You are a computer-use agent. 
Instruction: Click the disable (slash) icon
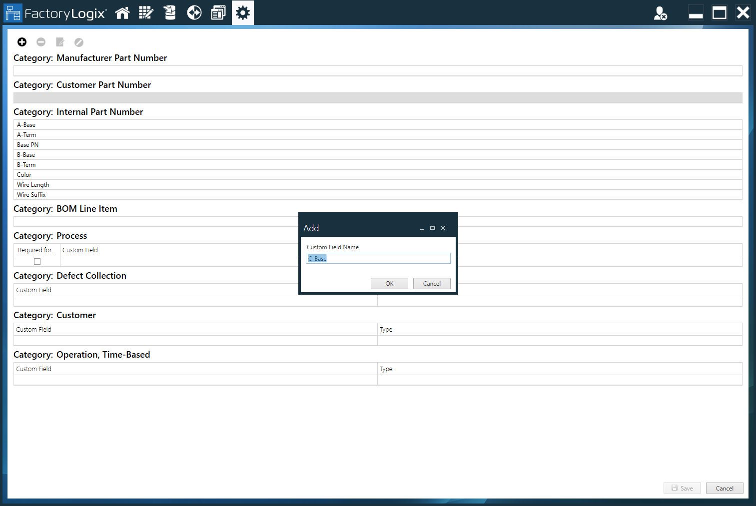pyautogui.click(x=78, y=42)
